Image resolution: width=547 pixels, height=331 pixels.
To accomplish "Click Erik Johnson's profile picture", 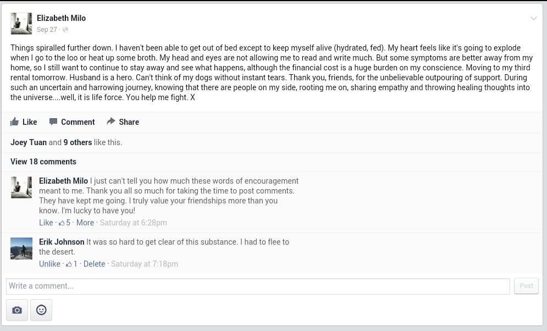I will 21,249.
